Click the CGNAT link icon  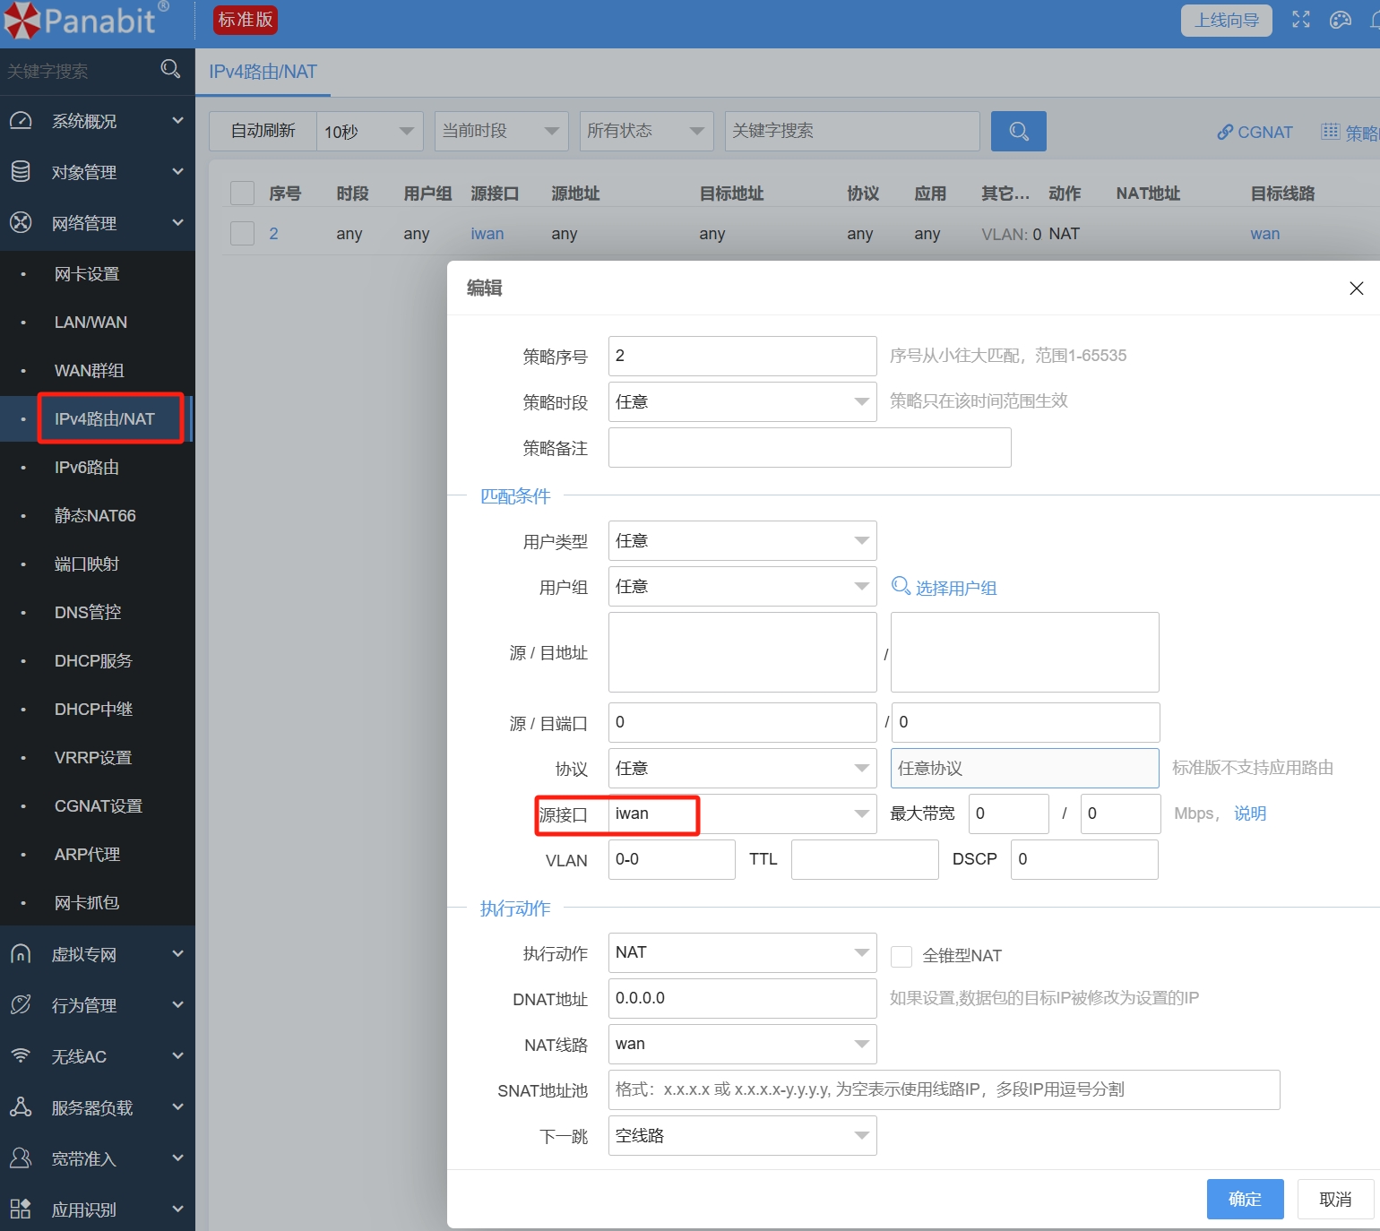click(x=1225, y=132)
